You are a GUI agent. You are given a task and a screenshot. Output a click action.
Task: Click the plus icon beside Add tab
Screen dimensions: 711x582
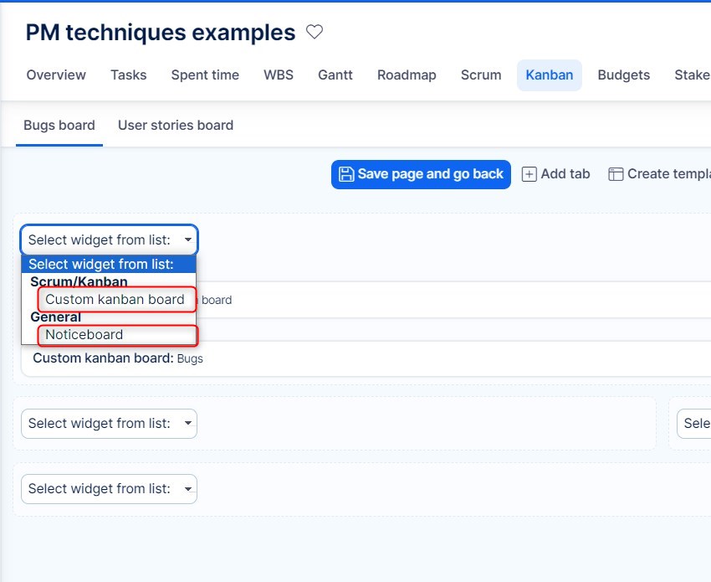(529, 174)
